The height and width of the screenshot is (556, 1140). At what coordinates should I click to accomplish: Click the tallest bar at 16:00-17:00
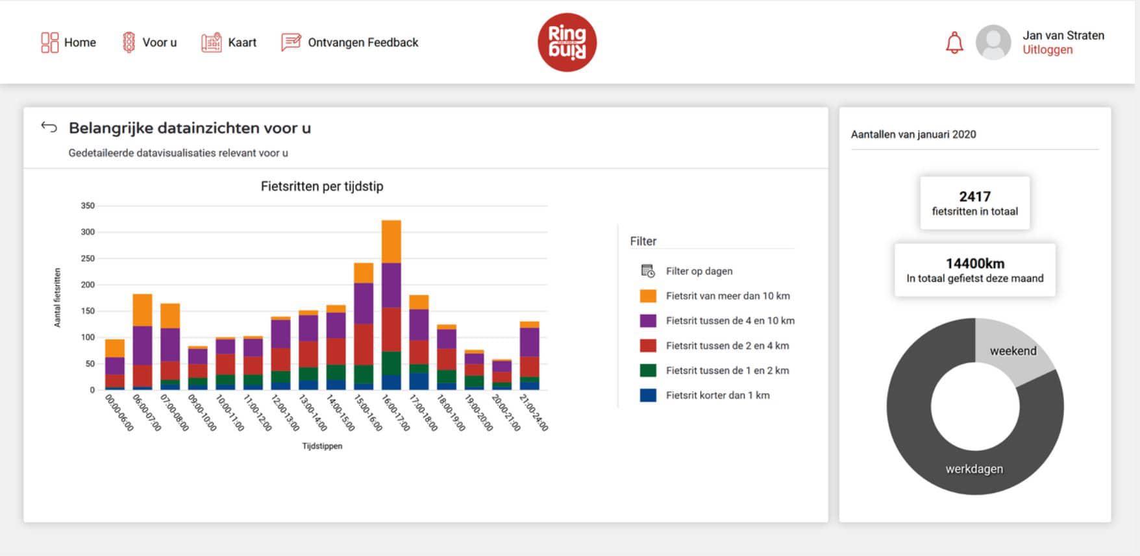pos(391,305)
